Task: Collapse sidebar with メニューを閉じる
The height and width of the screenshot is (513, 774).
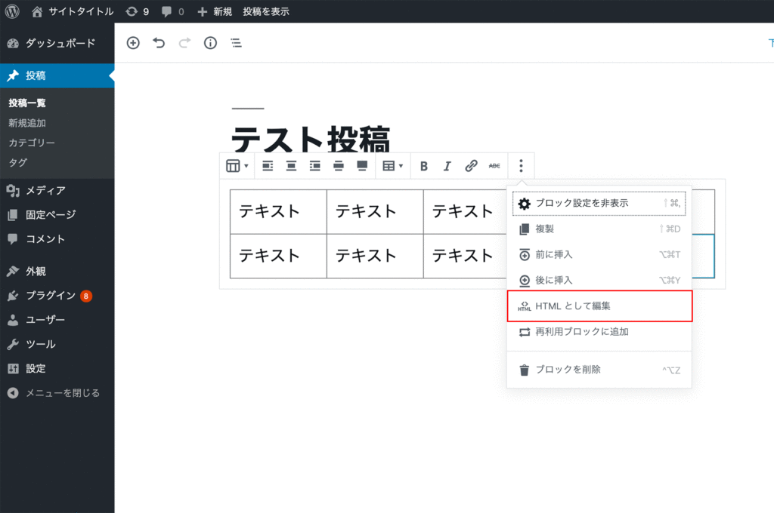Action: [57, 393]
